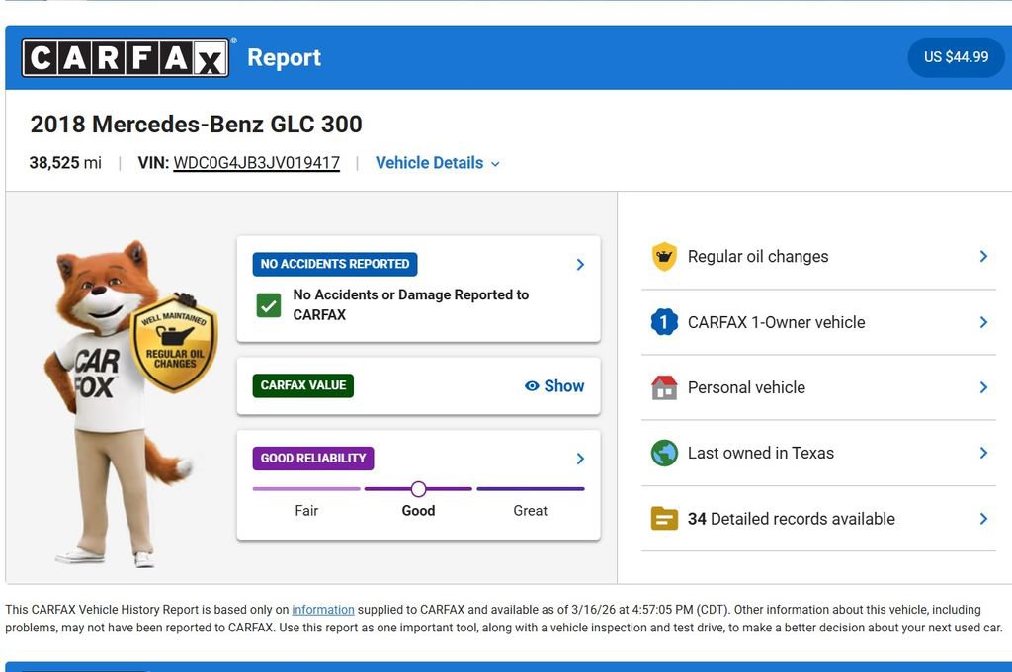Click the Good marker on the reliability slider
The width and height of the screenshot is (1012, 672).
(x=418, y=488)
